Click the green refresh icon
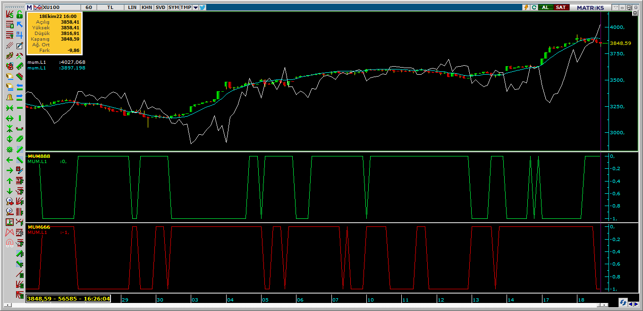 point(534,8)
